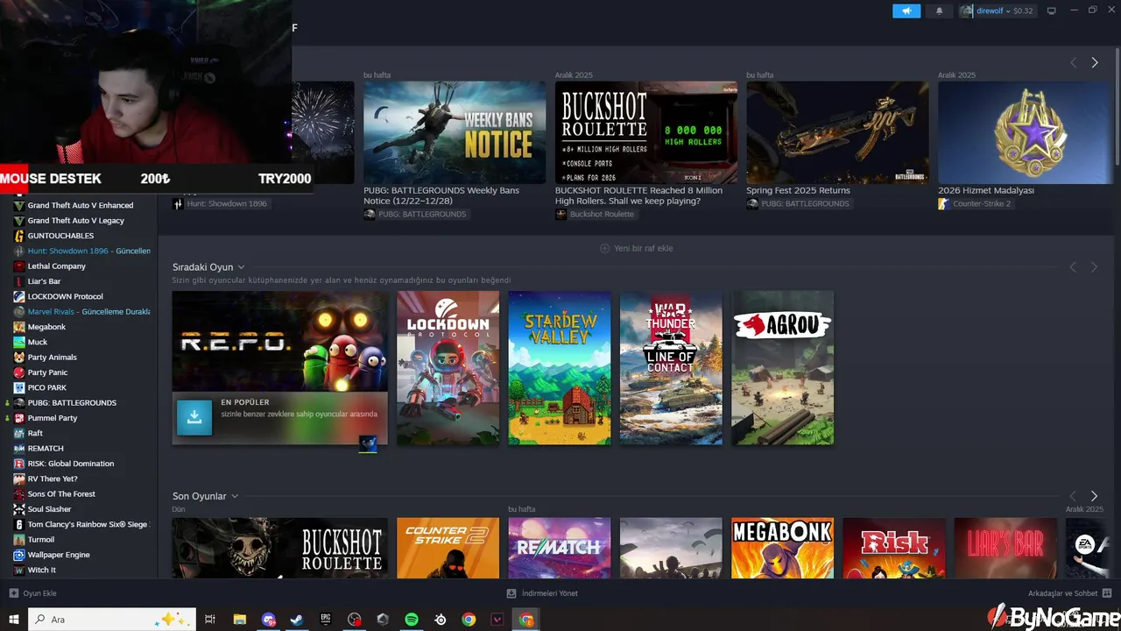Screen dimensions: 1121x631
Task: Open the REMATCH recent game cover
Action: point(560,548)
